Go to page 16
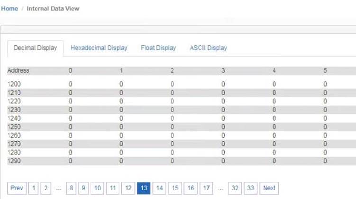This screenshot has height=199, width=356. tap(191, 188)
